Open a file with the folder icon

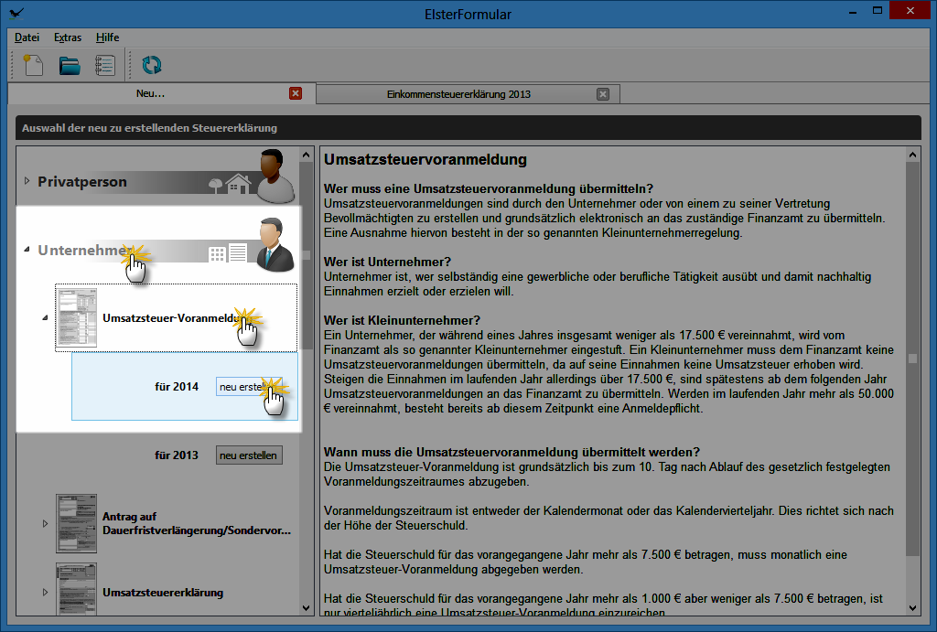(70, 65)
